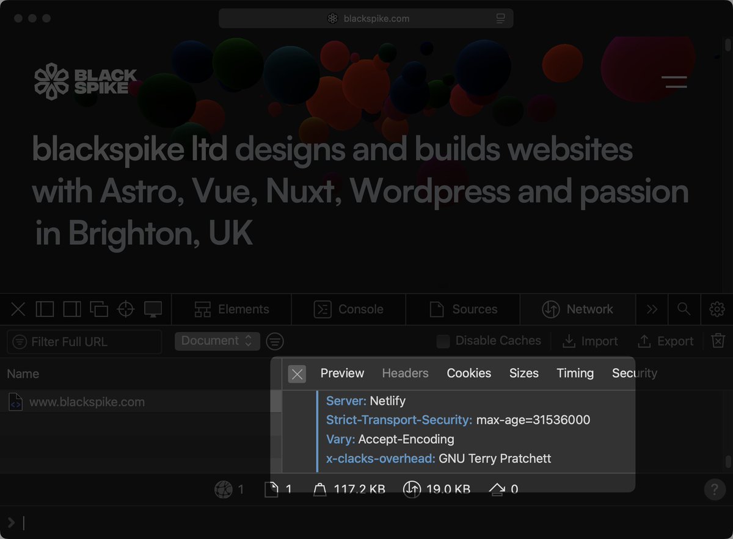Open the site hamburger menu
The width and height of the screenshot is (733, 539).
[674, 82]
